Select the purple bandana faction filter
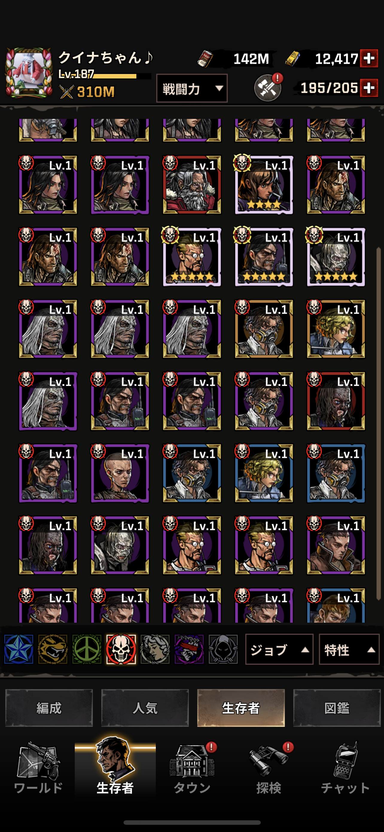 [x=189, y=649]
